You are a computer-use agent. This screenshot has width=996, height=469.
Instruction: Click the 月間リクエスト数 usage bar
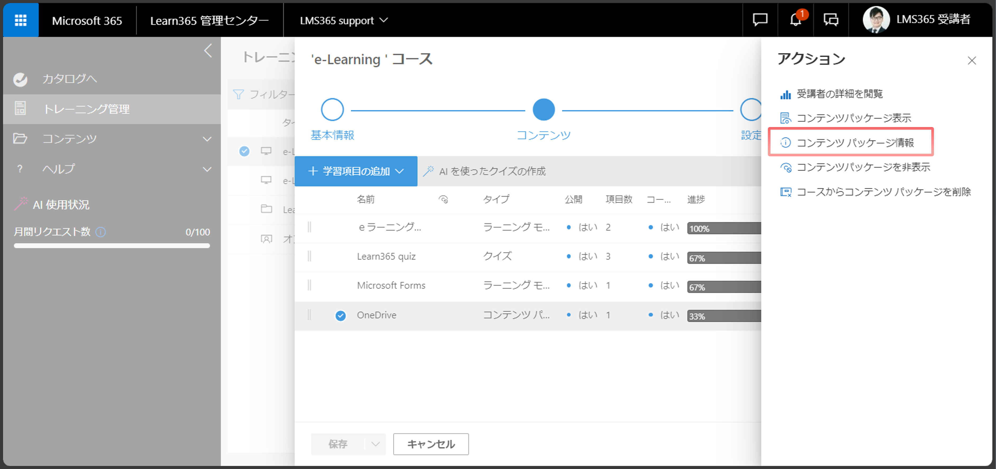click(112, 246)
